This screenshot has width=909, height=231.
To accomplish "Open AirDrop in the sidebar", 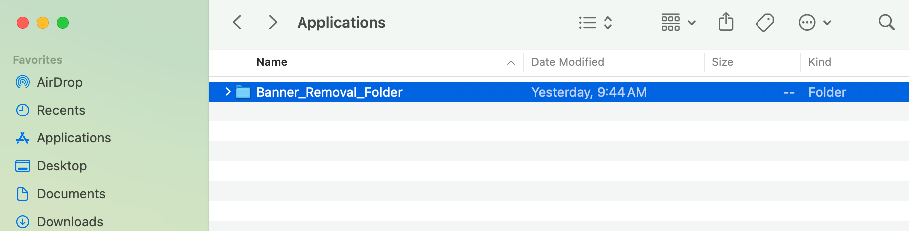I will pyautogui.click(x=59, y=82).
